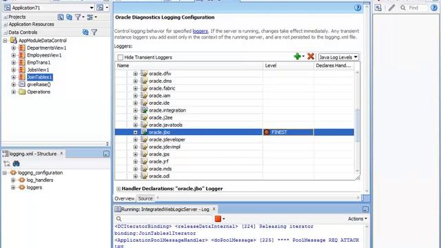
Task: Select the Running: IntegratedWebLogicServer Log tab
Action: tap(165, 209)
